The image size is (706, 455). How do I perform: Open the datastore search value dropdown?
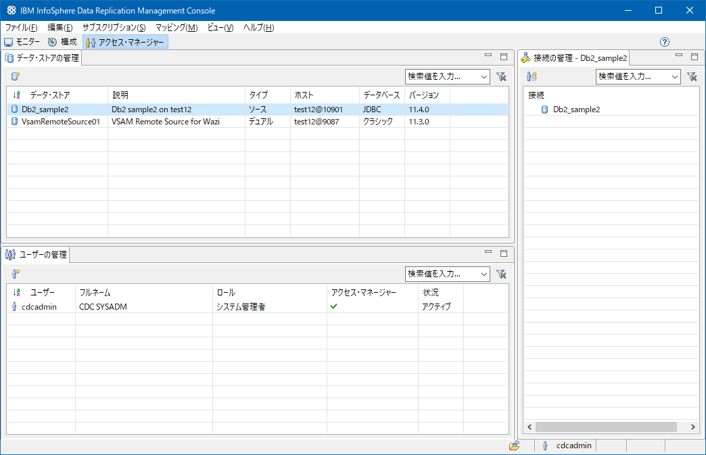coord(484,76)
